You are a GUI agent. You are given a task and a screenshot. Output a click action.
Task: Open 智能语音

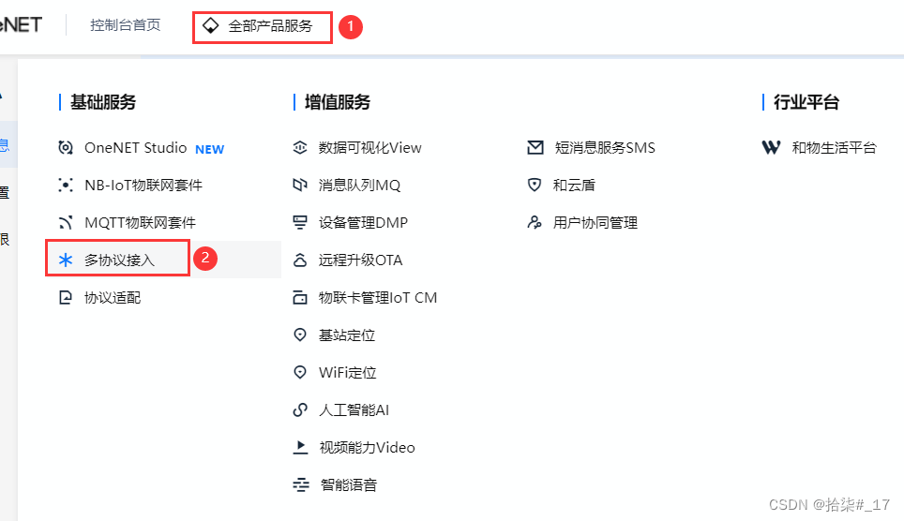click(x=349, y=484)
